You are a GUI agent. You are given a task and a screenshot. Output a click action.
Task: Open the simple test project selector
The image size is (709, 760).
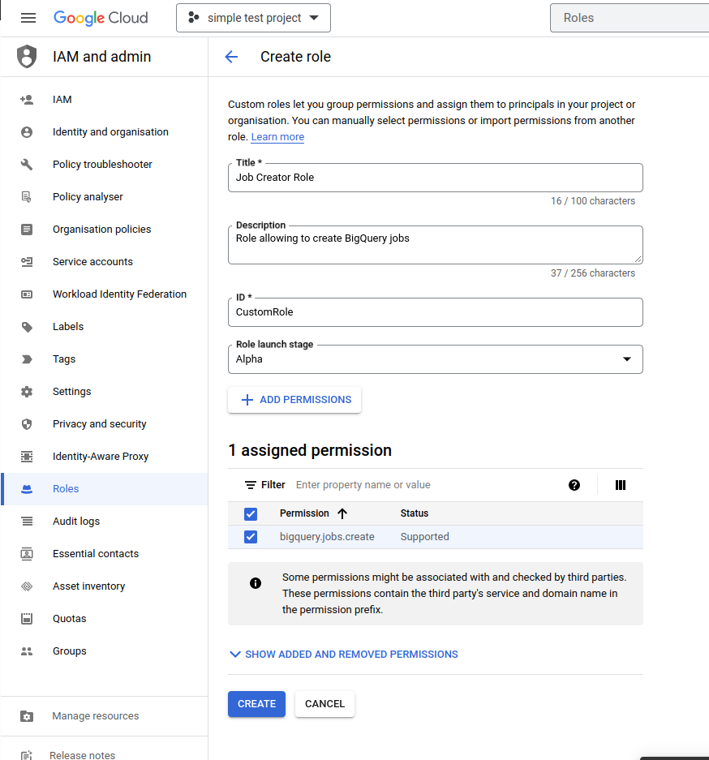click(x=253, y=18)
